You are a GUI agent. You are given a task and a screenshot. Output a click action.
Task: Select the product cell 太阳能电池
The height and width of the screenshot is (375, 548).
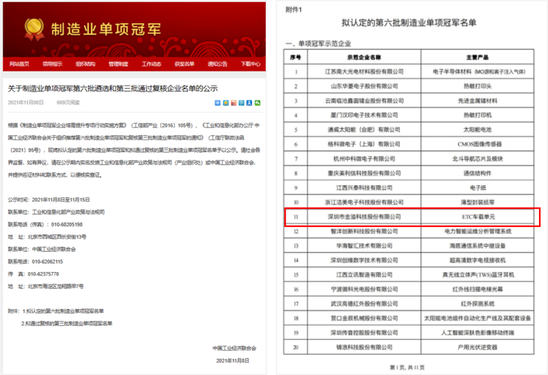pos(477,130)
